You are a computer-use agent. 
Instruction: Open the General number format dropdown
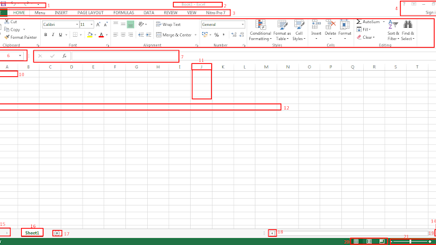pos(243,24)
